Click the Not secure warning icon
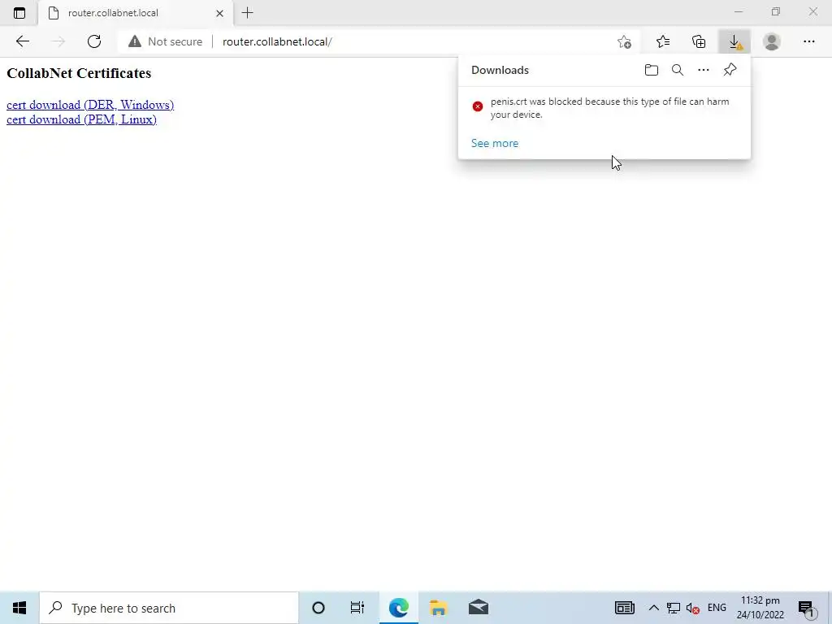Viewport: 832px width, 624px height. [135, 41]
